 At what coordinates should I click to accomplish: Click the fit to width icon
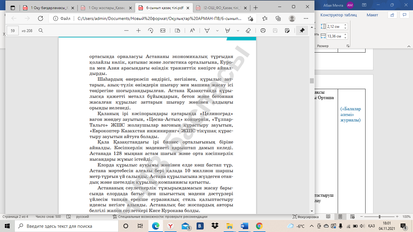tap(163, 31)
